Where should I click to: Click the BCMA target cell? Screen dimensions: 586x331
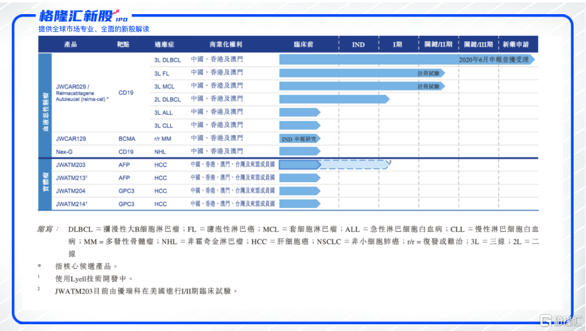click(127, 139)
